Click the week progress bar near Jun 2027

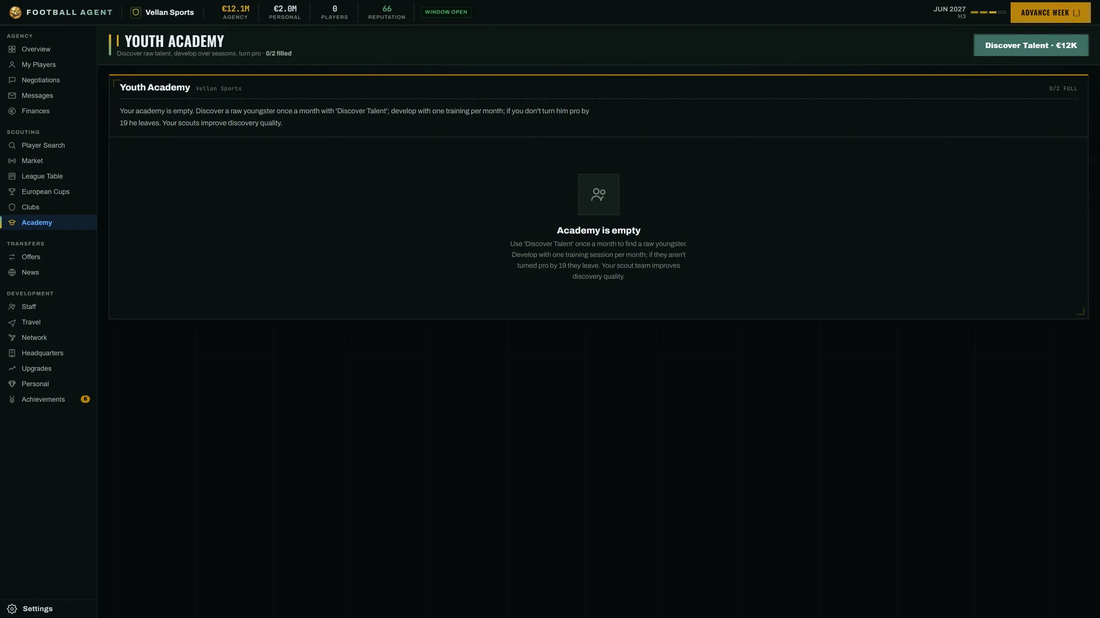(988, 12)
